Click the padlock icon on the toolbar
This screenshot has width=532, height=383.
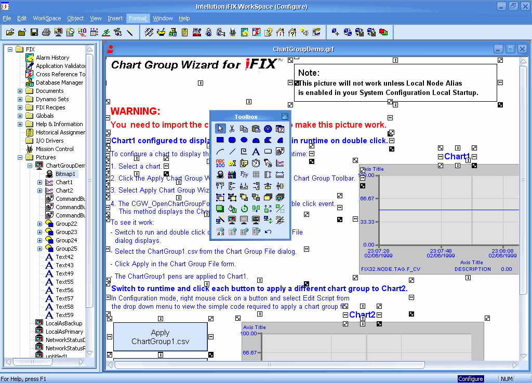point(209,32)
